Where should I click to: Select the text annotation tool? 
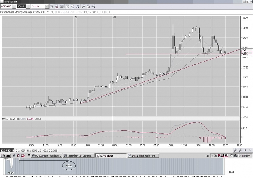(77, 6)
